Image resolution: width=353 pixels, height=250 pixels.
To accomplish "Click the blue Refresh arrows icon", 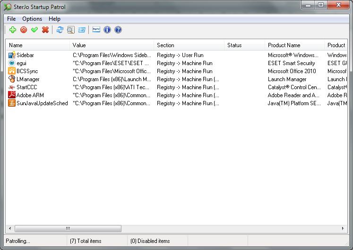I will click(x=60, y=30).
